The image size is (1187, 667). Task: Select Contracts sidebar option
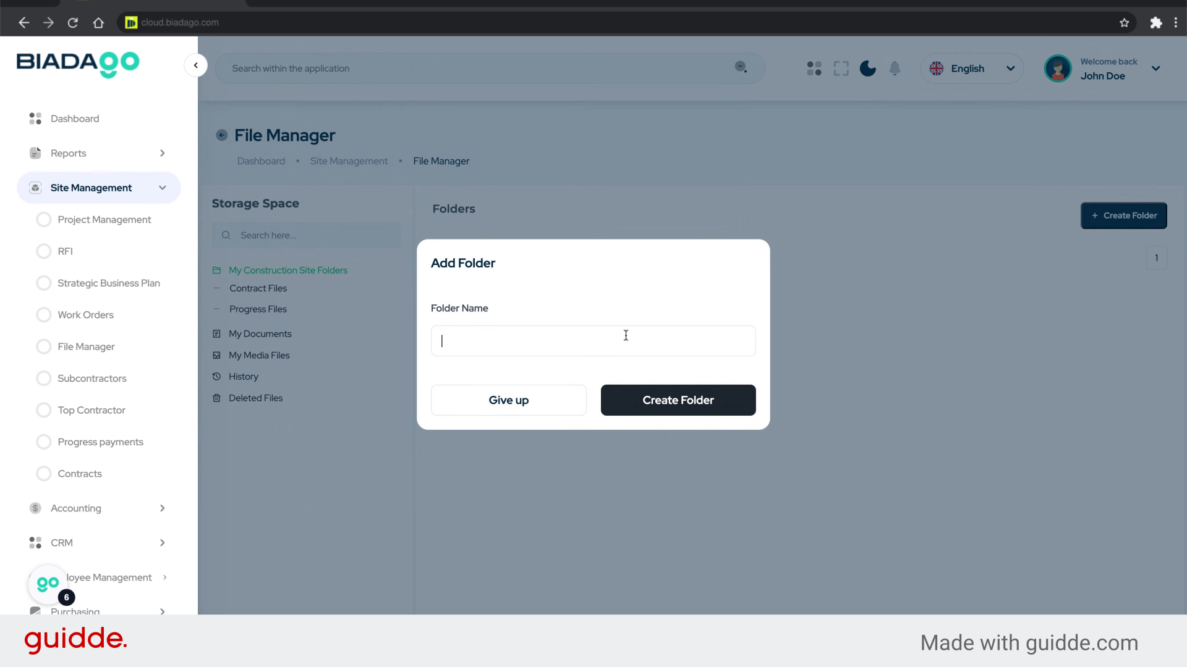click(79, 474)
